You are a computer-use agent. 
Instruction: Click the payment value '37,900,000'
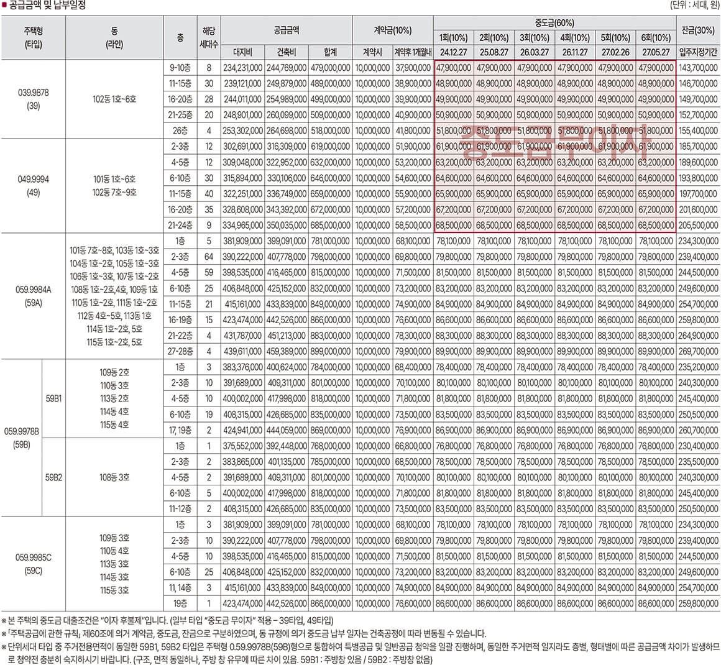coord(413,68)
